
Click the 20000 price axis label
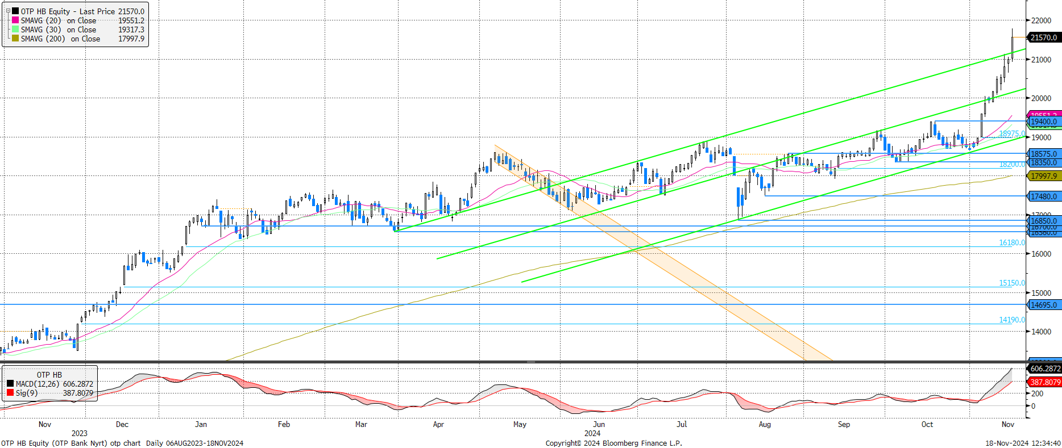[x=1042, y=98]
